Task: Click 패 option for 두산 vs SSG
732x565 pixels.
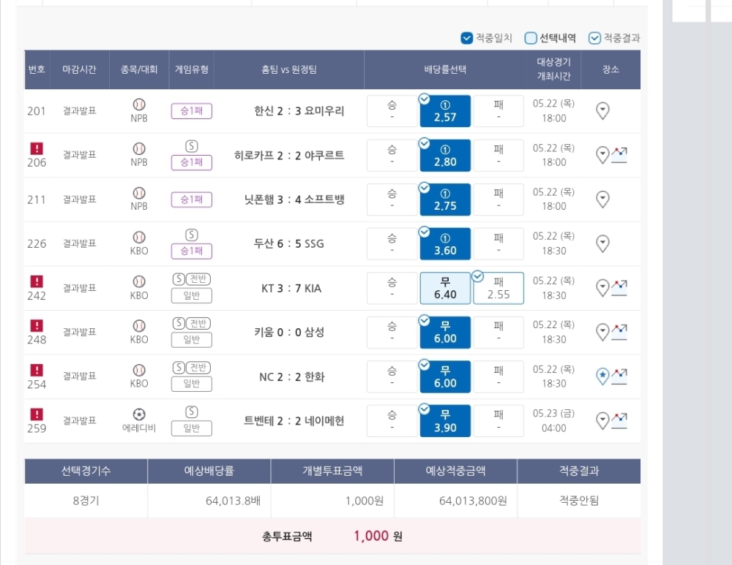Action: point(498,244)
